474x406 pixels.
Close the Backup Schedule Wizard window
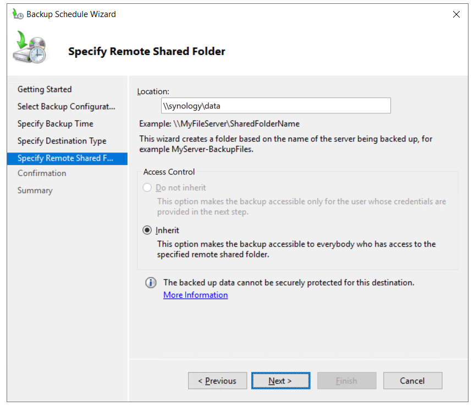pos(456,14)
